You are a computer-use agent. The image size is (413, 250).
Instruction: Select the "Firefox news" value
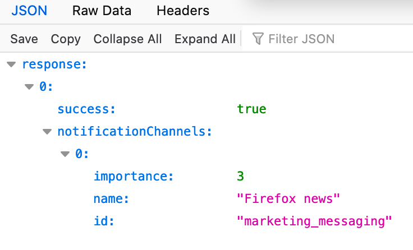point(288,198)
